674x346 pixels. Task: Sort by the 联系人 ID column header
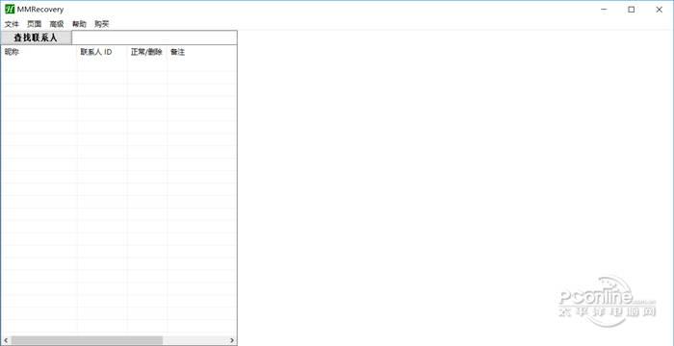click(x=102, y=52)
